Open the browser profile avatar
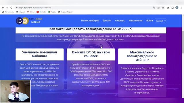184x103 pixels. click(177, 8)
